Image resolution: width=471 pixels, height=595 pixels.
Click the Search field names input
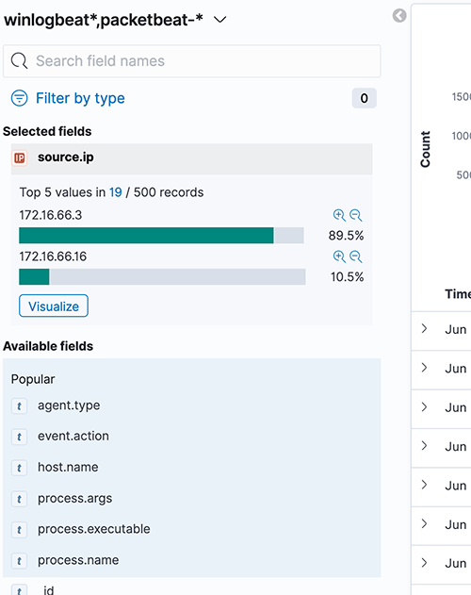tap(191, 61)
